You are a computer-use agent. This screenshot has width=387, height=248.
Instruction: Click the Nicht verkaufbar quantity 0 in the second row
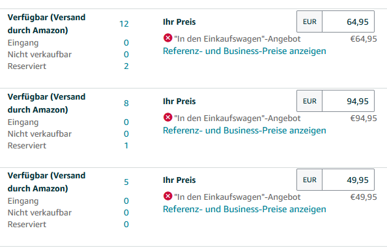tap(126, 134)
